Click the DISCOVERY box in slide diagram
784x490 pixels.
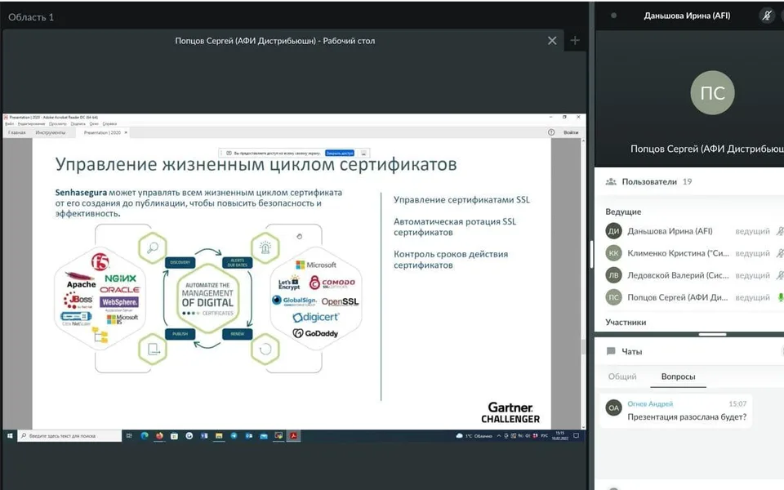(x=180, y=262)
